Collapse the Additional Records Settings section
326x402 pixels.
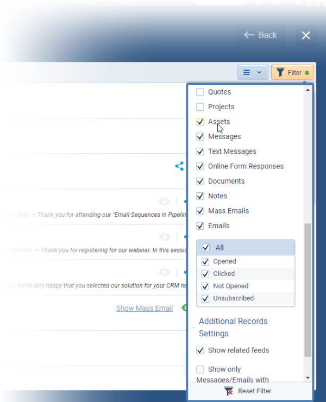193,328
